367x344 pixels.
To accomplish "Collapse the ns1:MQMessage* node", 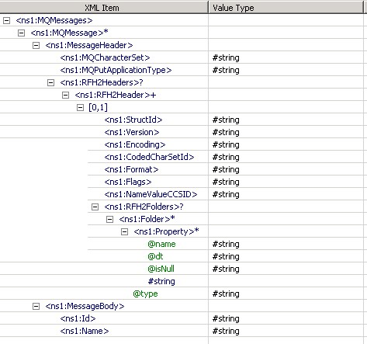I will tap(21, 33).
